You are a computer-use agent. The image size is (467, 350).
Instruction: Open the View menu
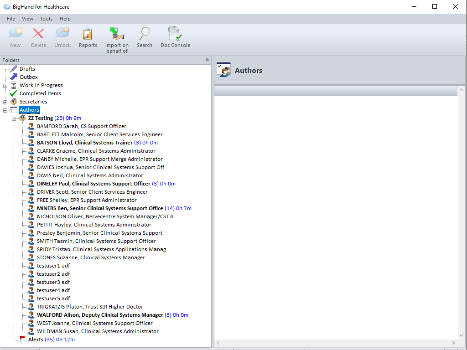point(27,19)
